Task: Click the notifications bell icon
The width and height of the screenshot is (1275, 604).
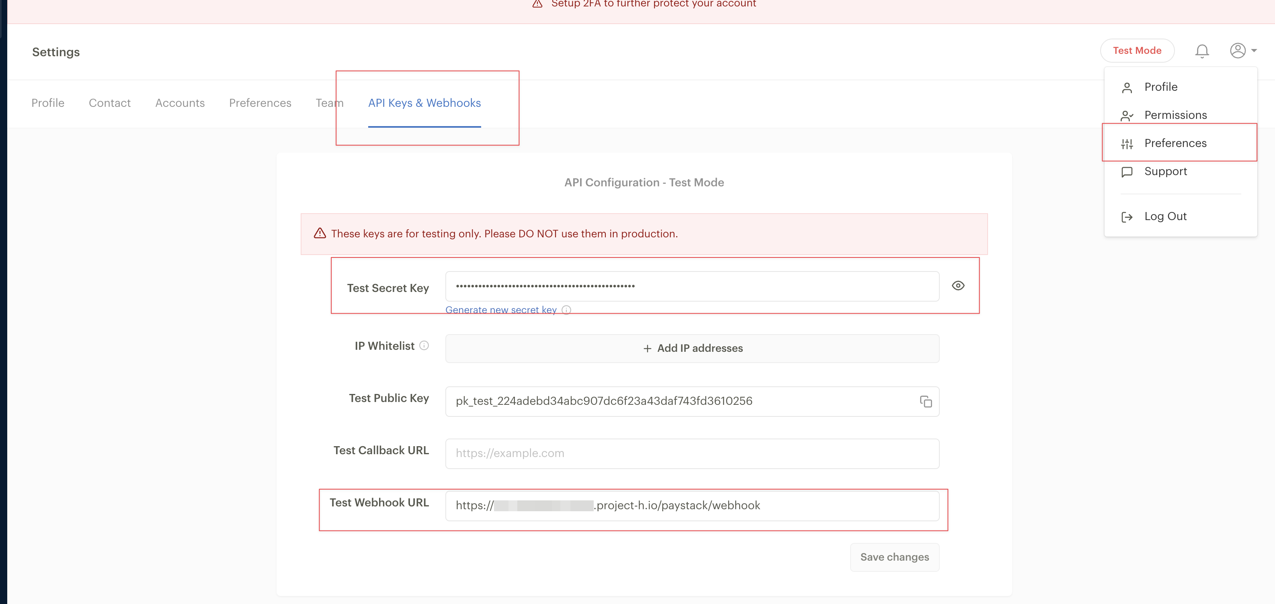Action: point(1202,51)
